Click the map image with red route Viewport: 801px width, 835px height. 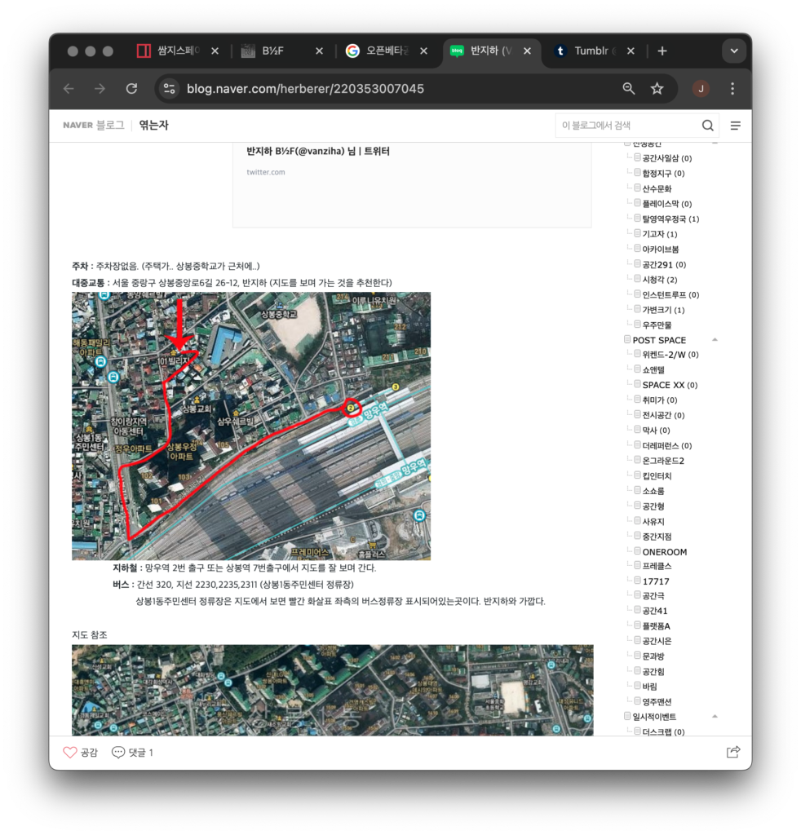pos(251,426)
